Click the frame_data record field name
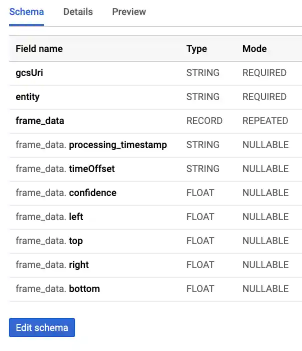This screenshot has height=351, width=302. coord(40,121)
